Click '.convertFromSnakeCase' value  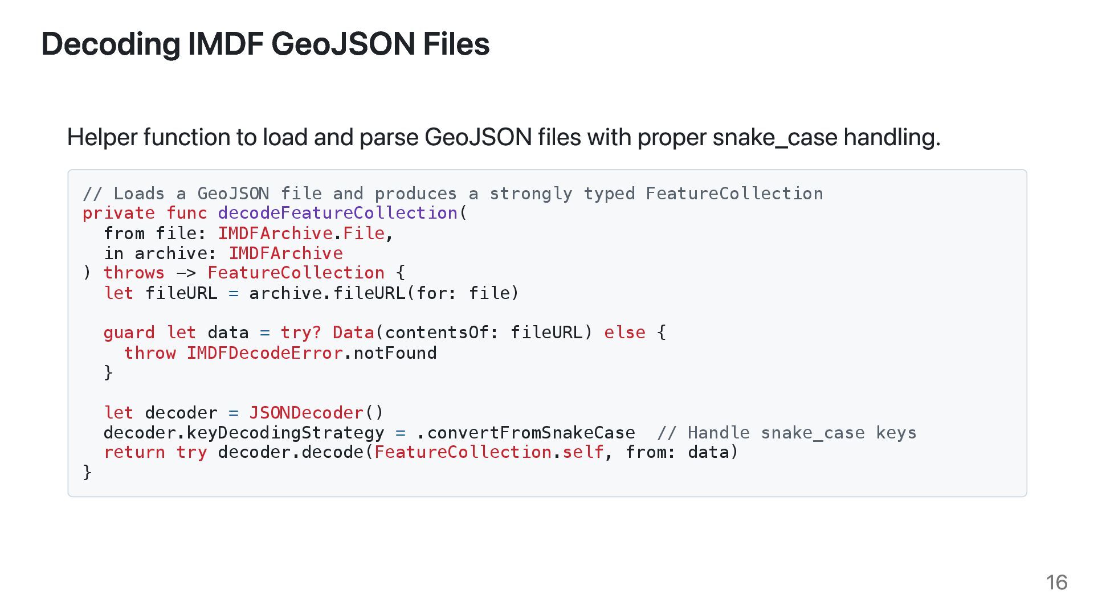525,433
